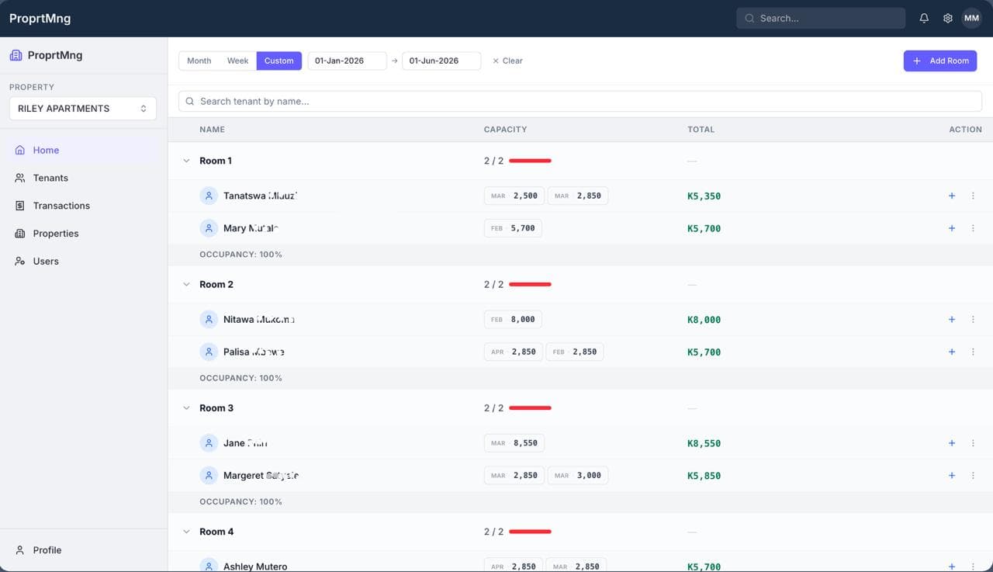This screenshot has width=993, height=572.
Task: Click avatar icon next to Jane
Action: point(209,443)
